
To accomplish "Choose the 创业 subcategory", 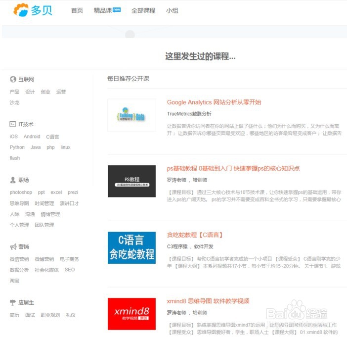I will (45, 92).
